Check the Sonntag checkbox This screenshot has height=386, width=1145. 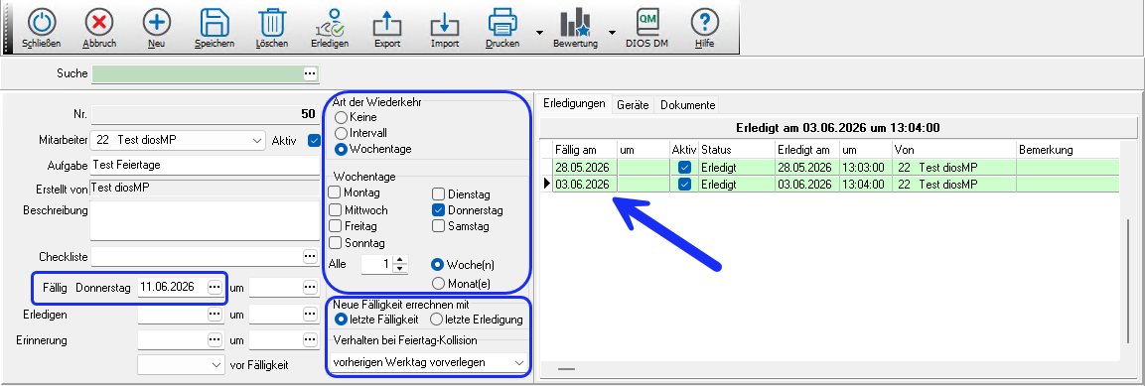click(x=336, y=243)
